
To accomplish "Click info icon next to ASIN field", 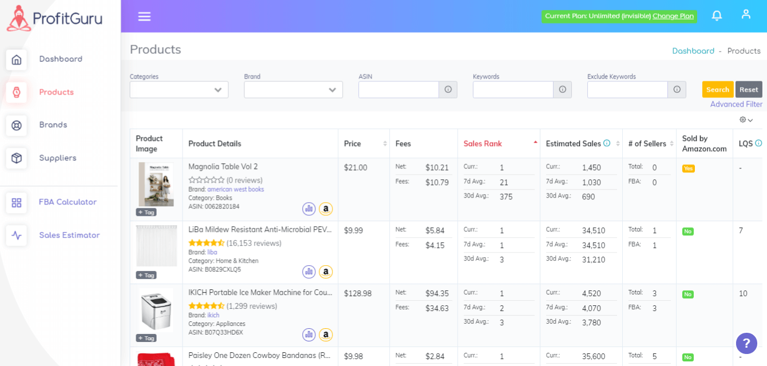I will click(x=448, y=89).
